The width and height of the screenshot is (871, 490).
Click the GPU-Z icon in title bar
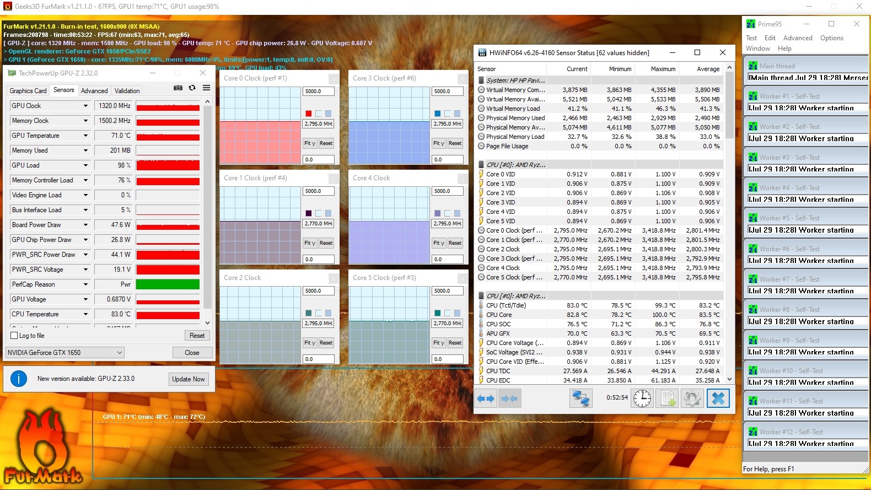click(x=12, y=73)
